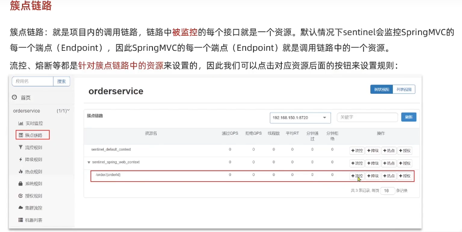462x232 pixels.
Task: Add 流控 for sentinel_spring_web_context
Action: [357, 163]
